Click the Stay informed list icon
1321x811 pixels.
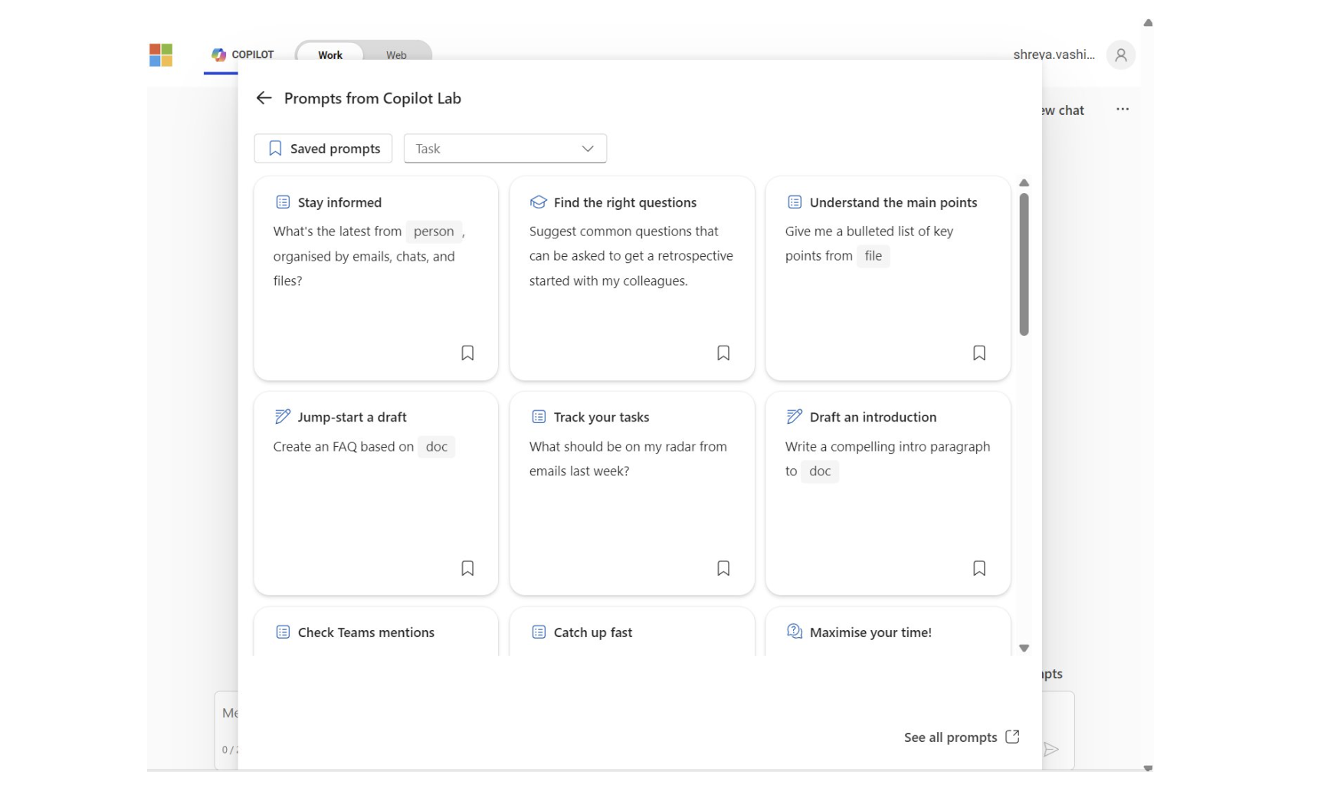click(283, 202)
